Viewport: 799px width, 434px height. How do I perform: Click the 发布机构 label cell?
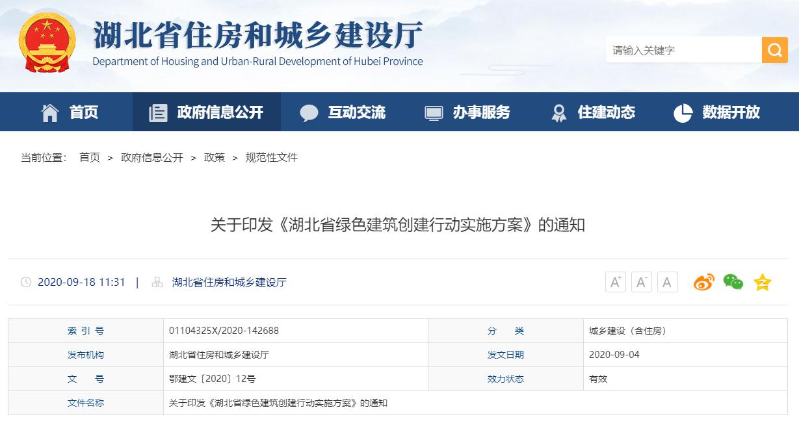coord(86,355)
